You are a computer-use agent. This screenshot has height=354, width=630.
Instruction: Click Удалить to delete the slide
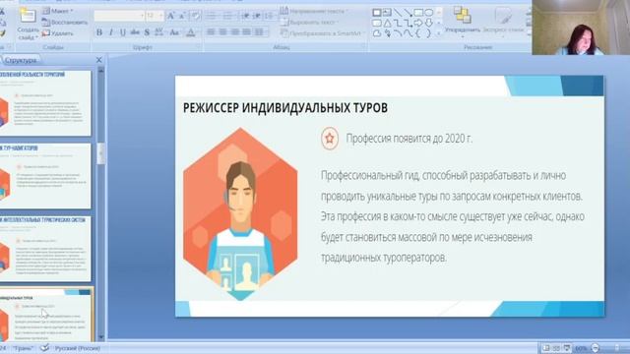point(58,33)
